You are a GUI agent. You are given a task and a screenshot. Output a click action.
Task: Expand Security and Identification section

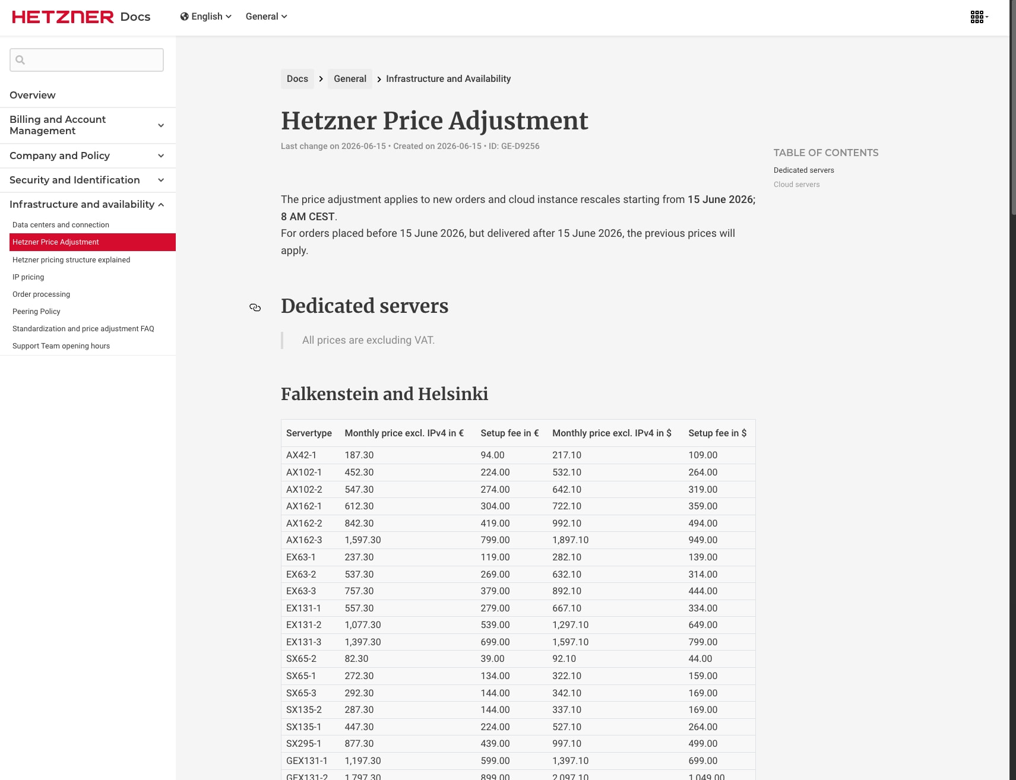pos(88,180)
